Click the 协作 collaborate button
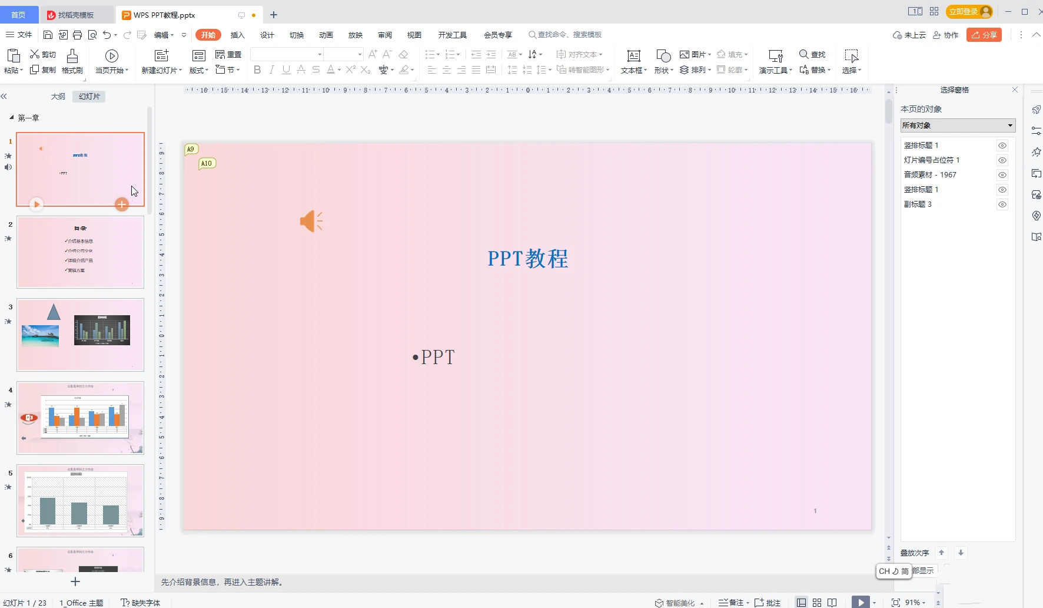This screenshot has width=1043, height=608. point(945,35)
